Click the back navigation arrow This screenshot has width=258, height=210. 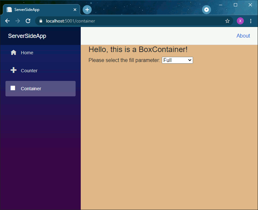click(x=7, y=21)
